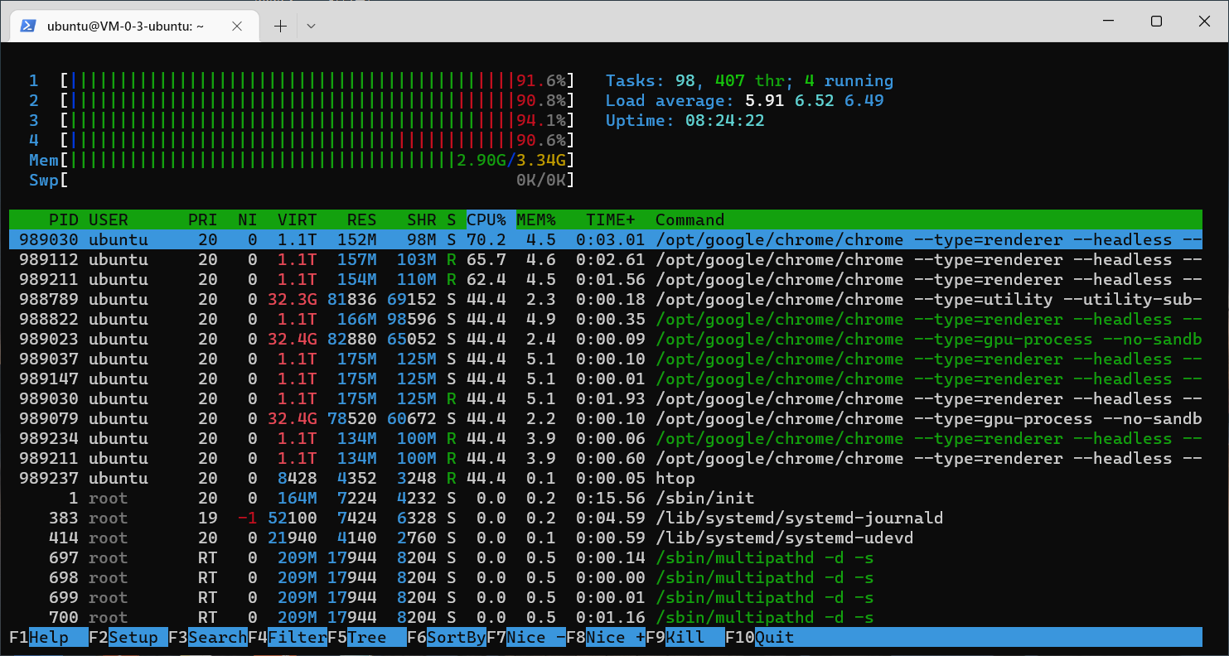This screenshot has width=1229, height=656.
Task: Click the 62.4 CPU percentage value
Action: tap(486, 279)
